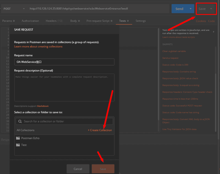Open the Pre-request Script tab

[x=99, y=21]
